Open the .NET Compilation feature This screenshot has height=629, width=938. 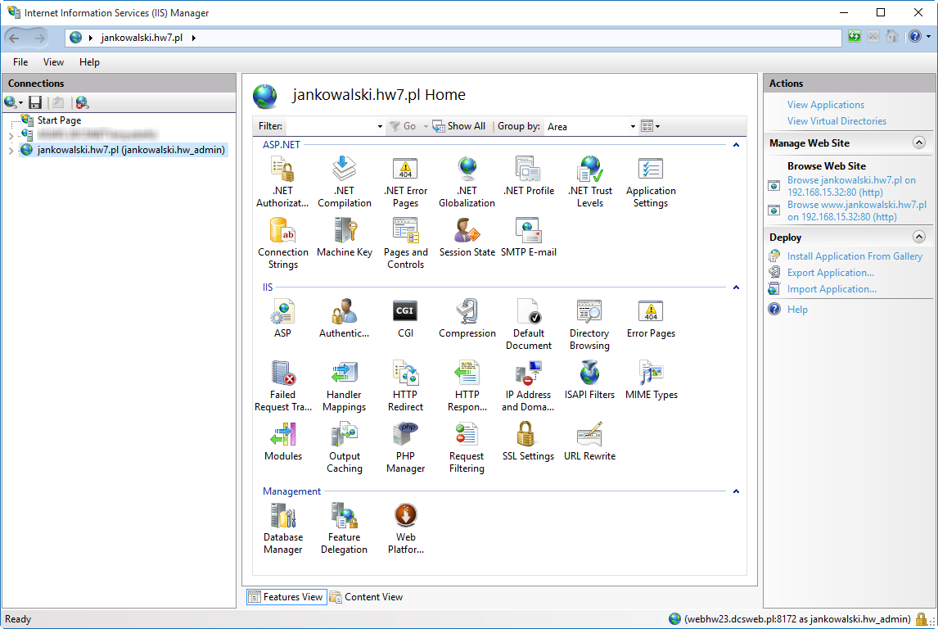[x=344, y=181]
